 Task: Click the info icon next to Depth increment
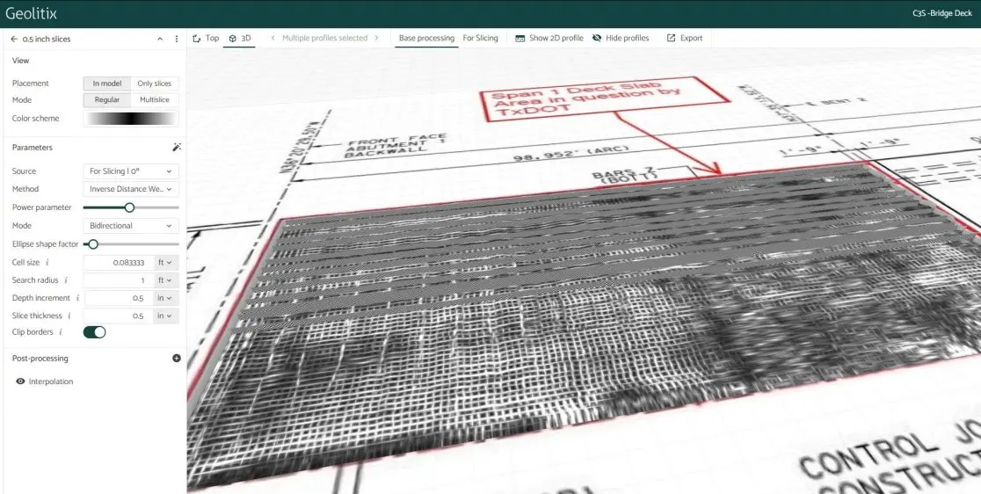(x=77, y=298)
